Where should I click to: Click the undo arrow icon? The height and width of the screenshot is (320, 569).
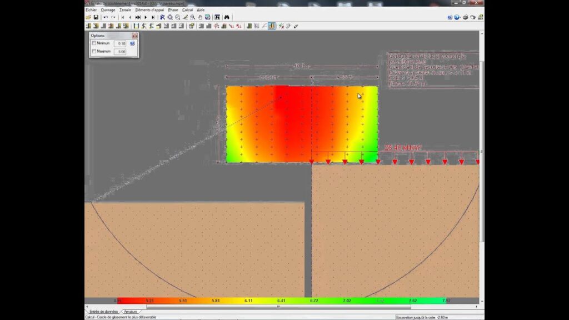[x=106, y=17]
